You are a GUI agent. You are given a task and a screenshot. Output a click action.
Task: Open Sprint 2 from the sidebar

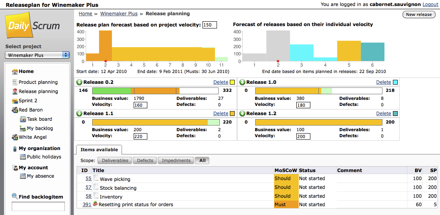pos(28,101)
